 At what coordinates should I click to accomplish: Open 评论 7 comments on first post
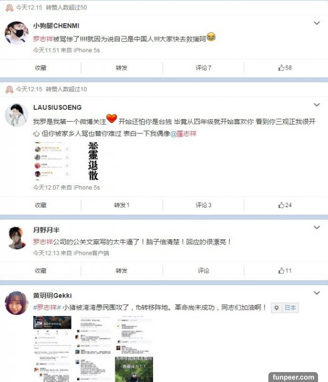click(203, 68)
